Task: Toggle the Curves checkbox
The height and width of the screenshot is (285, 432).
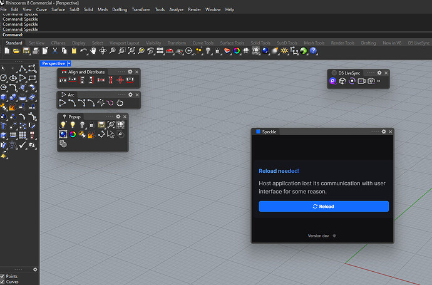Action: point(3,282)
